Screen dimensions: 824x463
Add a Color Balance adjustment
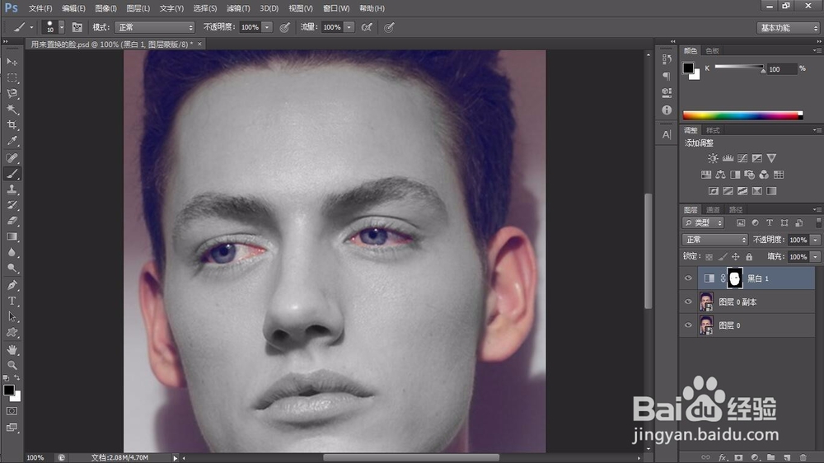click(x=720, y=175)
